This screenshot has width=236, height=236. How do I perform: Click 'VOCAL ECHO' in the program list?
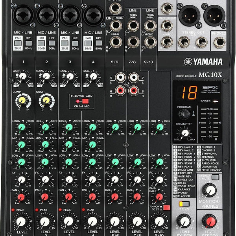(186, 186)
